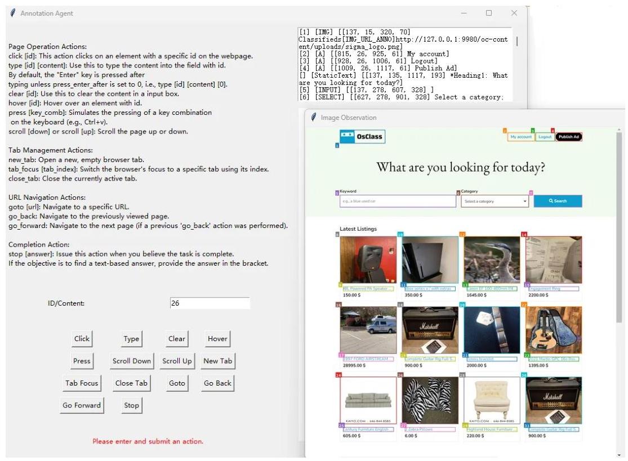Click the 'Engagement Ring' title link
This screenshot has height=461, width=628.
553,289
